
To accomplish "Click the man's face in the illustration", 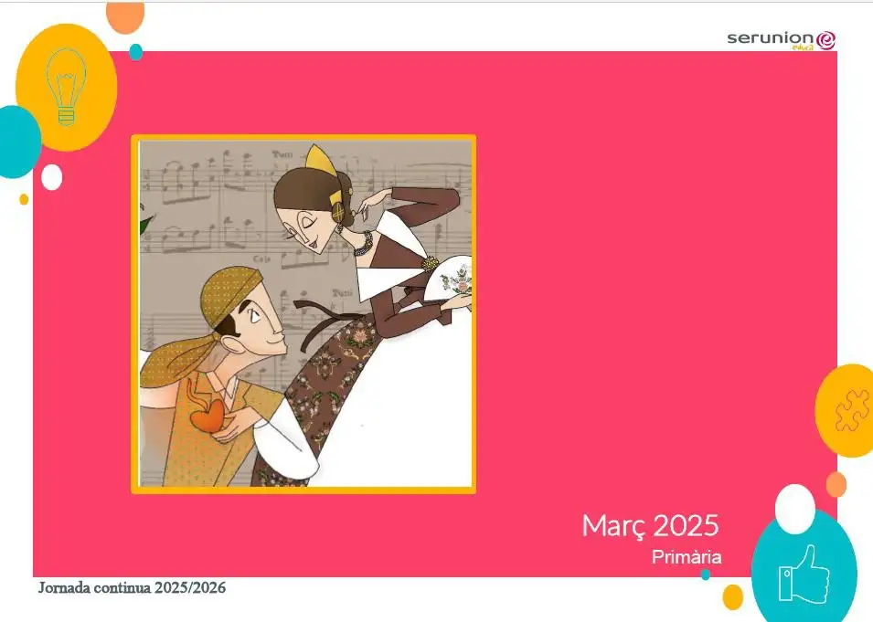I will coord(249,331).
